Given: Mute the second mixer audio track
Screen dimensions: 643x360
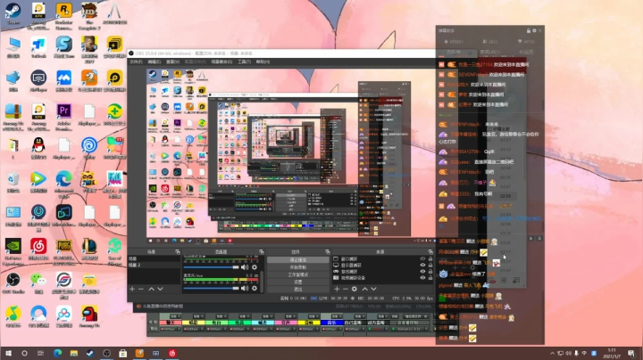Looking at the screenshot, I should [x=245, y=288].
